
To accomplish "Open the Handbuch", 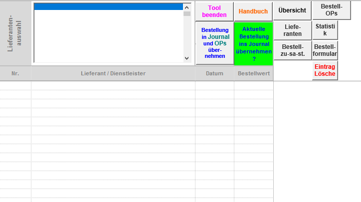I will 253,11.
